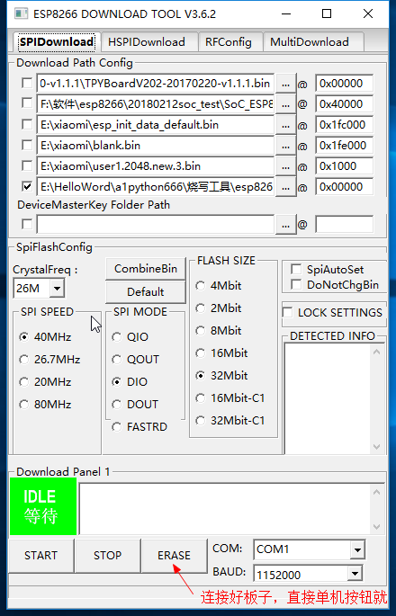Enable the blank.bin row checkbox

click(27, 146)
